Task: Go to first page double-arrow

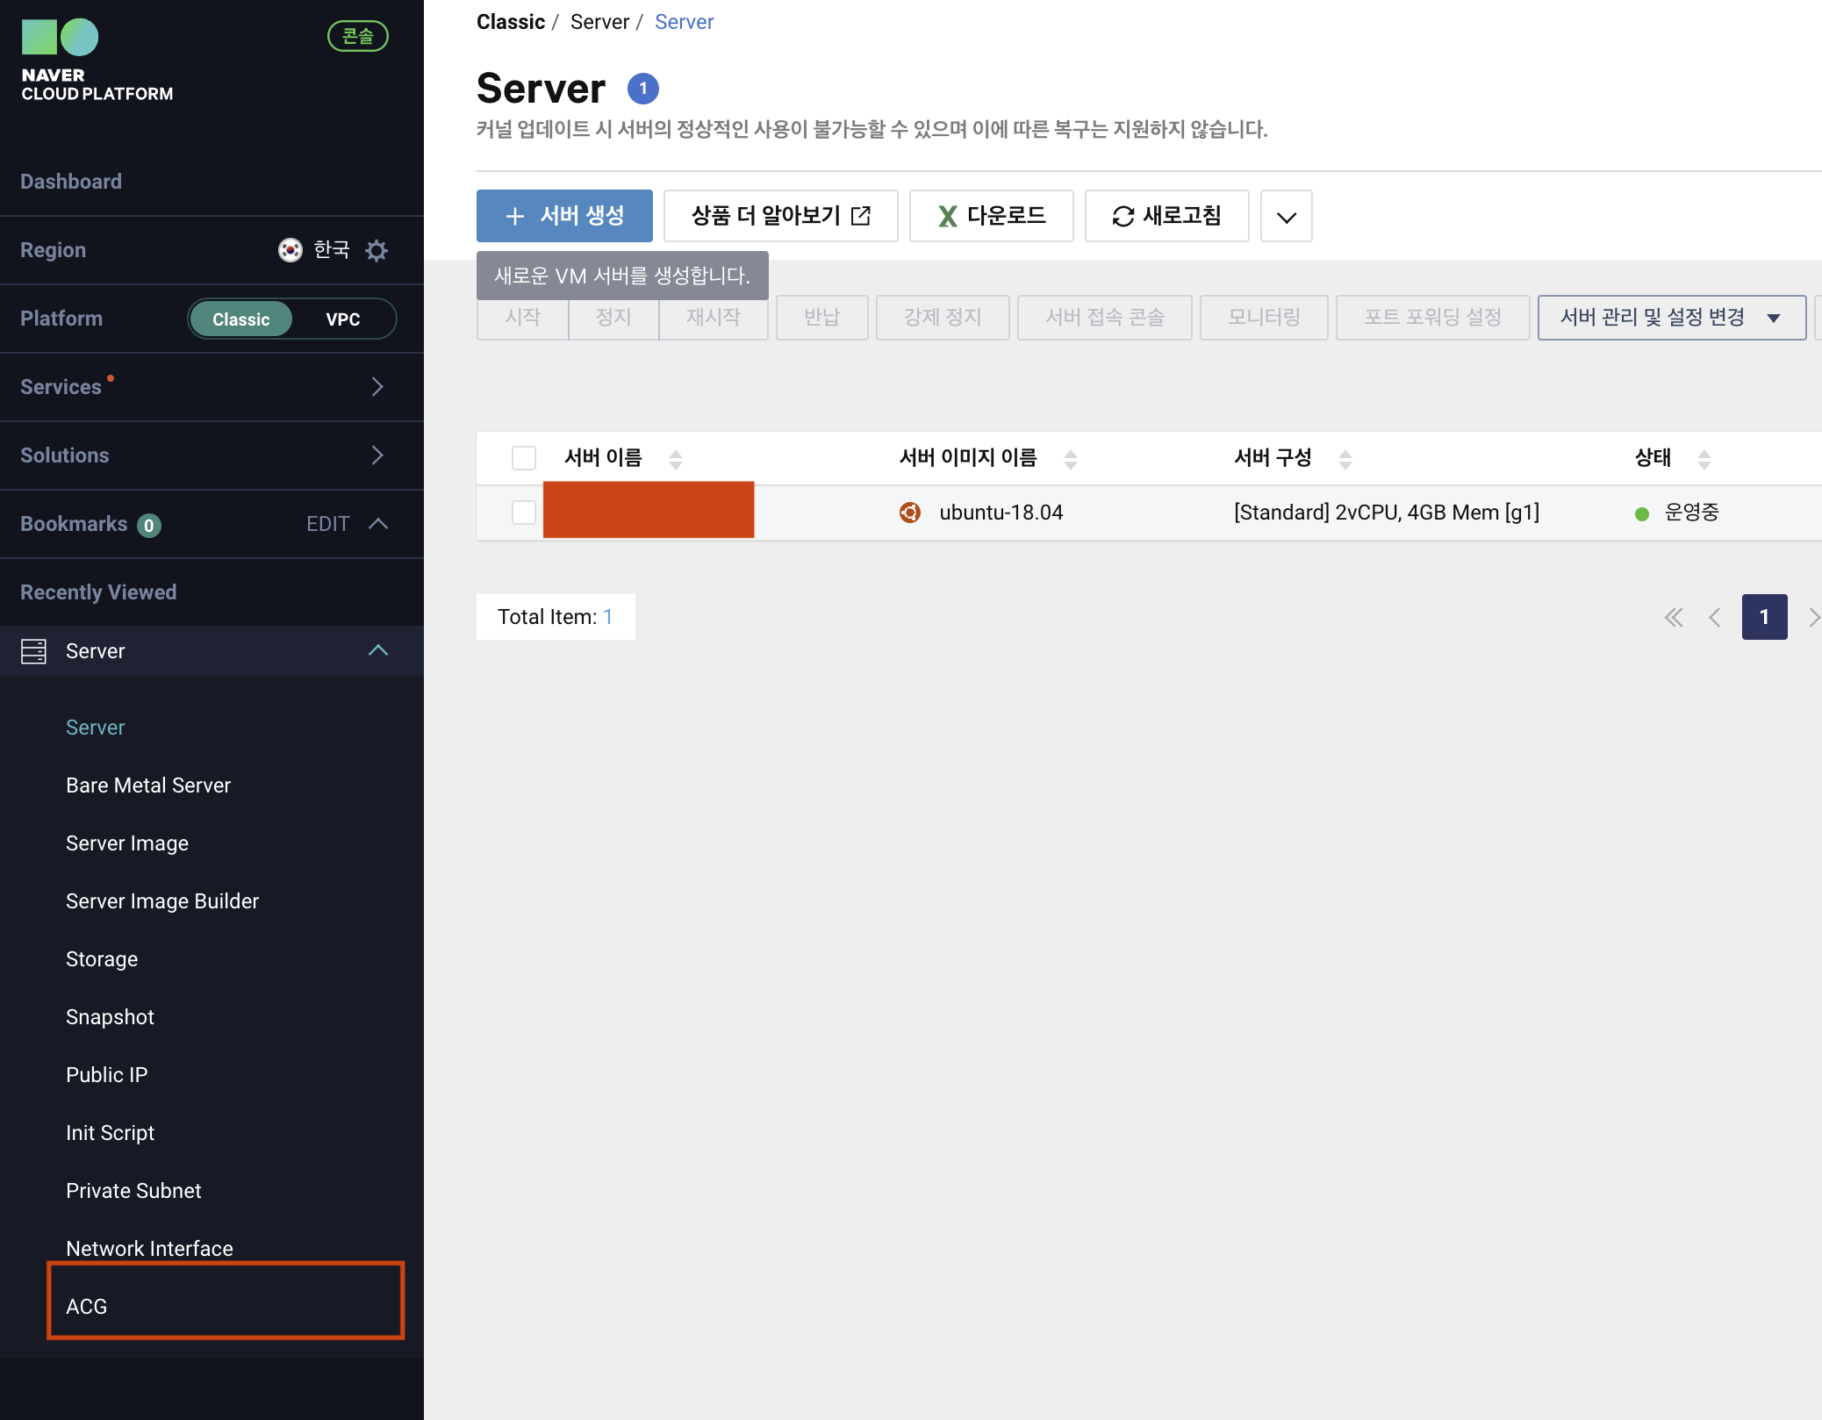Action: click(x=1674, y=618)
